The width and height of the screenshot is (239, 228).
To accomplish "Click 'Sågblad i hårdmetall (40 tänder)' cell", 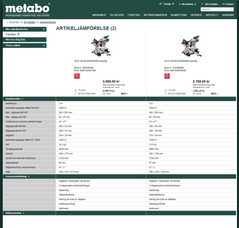I will (x=165, y=181).
